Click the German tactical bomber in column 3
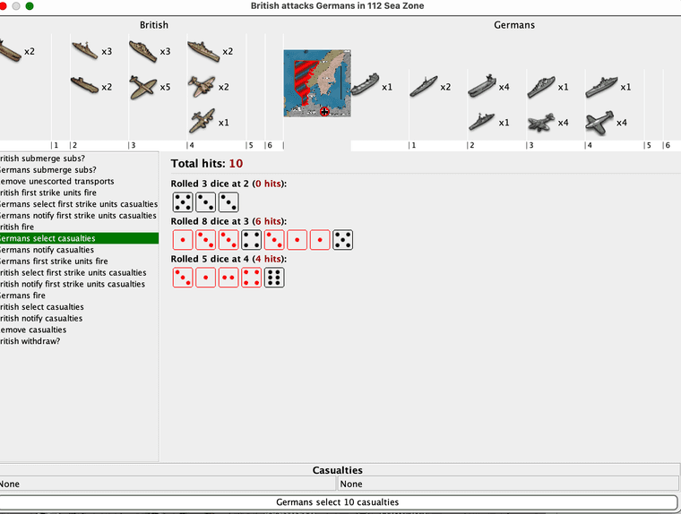The image size is (681, 514). 541,122
